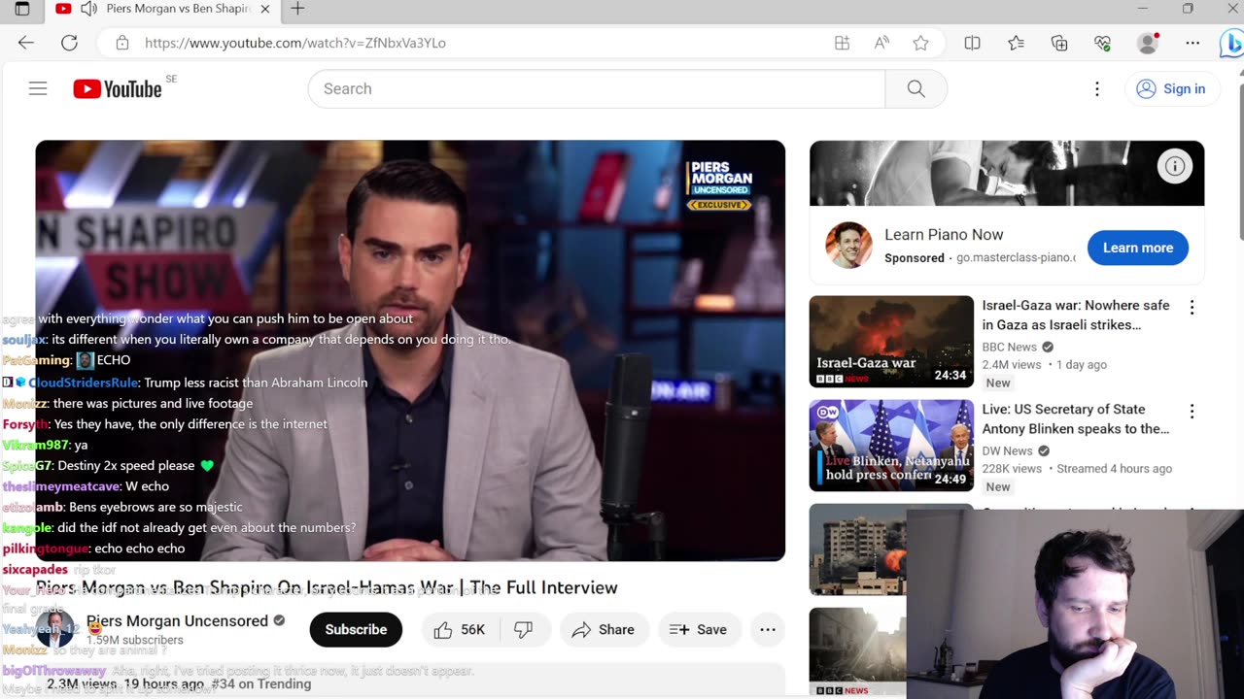Click the YouTube search magnifier button
Screen dimensions: 1244x699
pos(916,88)
